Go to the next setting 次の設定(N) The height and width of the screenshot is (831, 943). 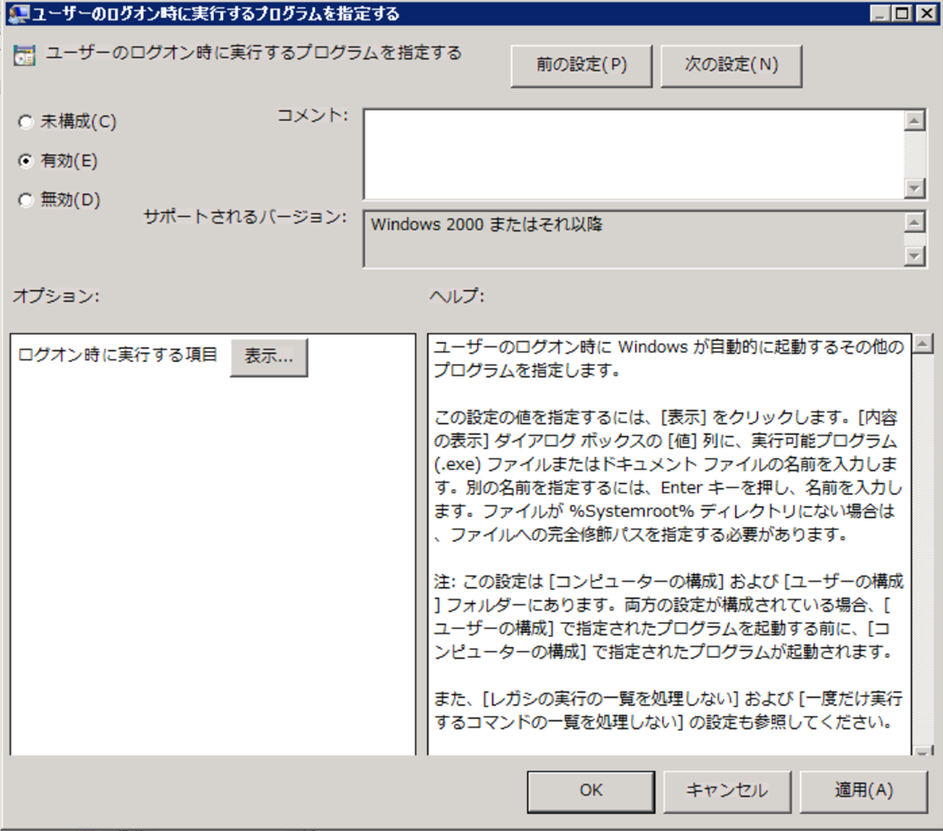pyautogui.click(x=732, y=65)
